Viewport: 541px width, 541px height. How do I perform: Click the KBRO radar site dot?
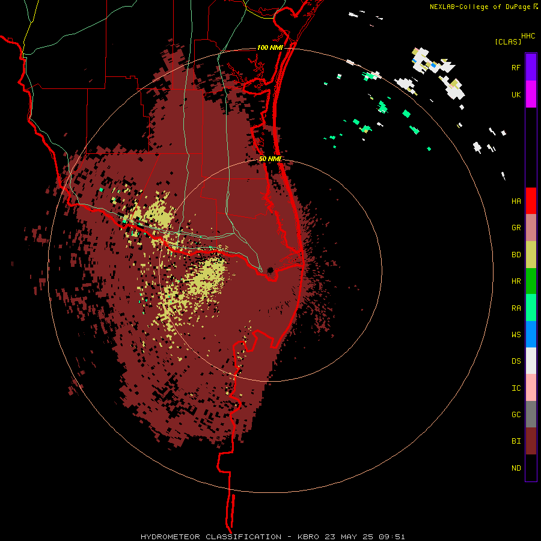pos(270,269)
